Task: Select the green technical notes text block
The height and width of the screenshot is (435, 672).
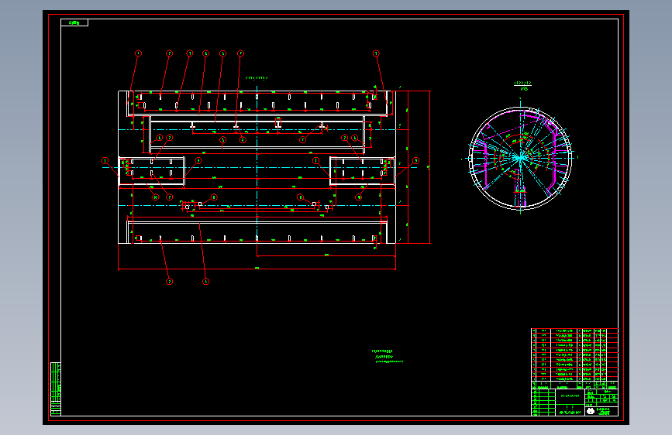Action: click(388, 356)
